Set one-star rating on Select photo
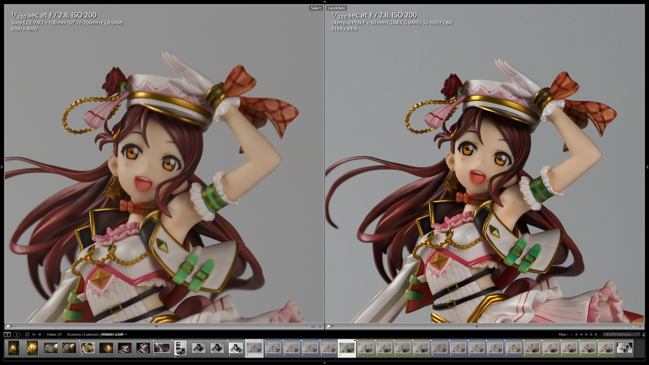 coord(156,326)
